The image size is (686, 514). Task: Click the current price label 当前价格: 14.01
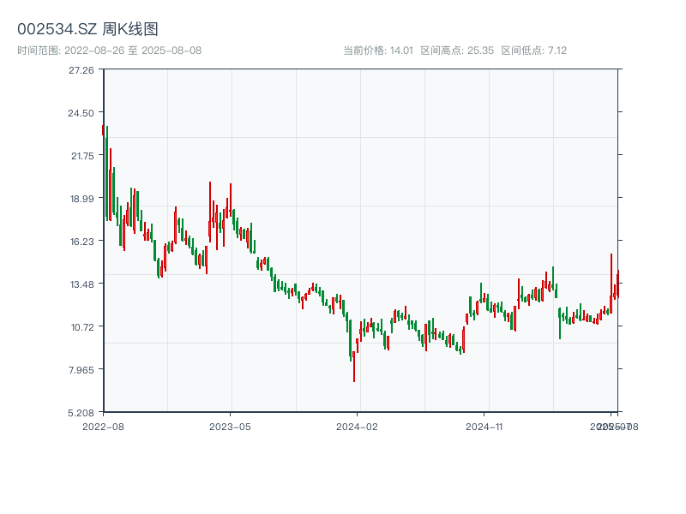[378, 51]
